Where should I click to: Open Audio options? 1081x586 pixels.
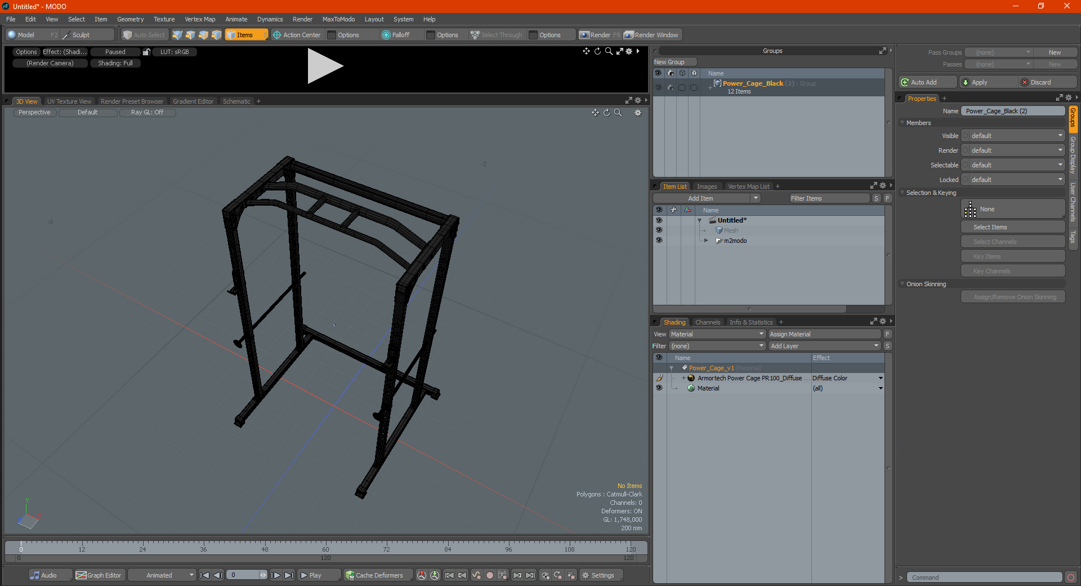click(x=50, y=575)
